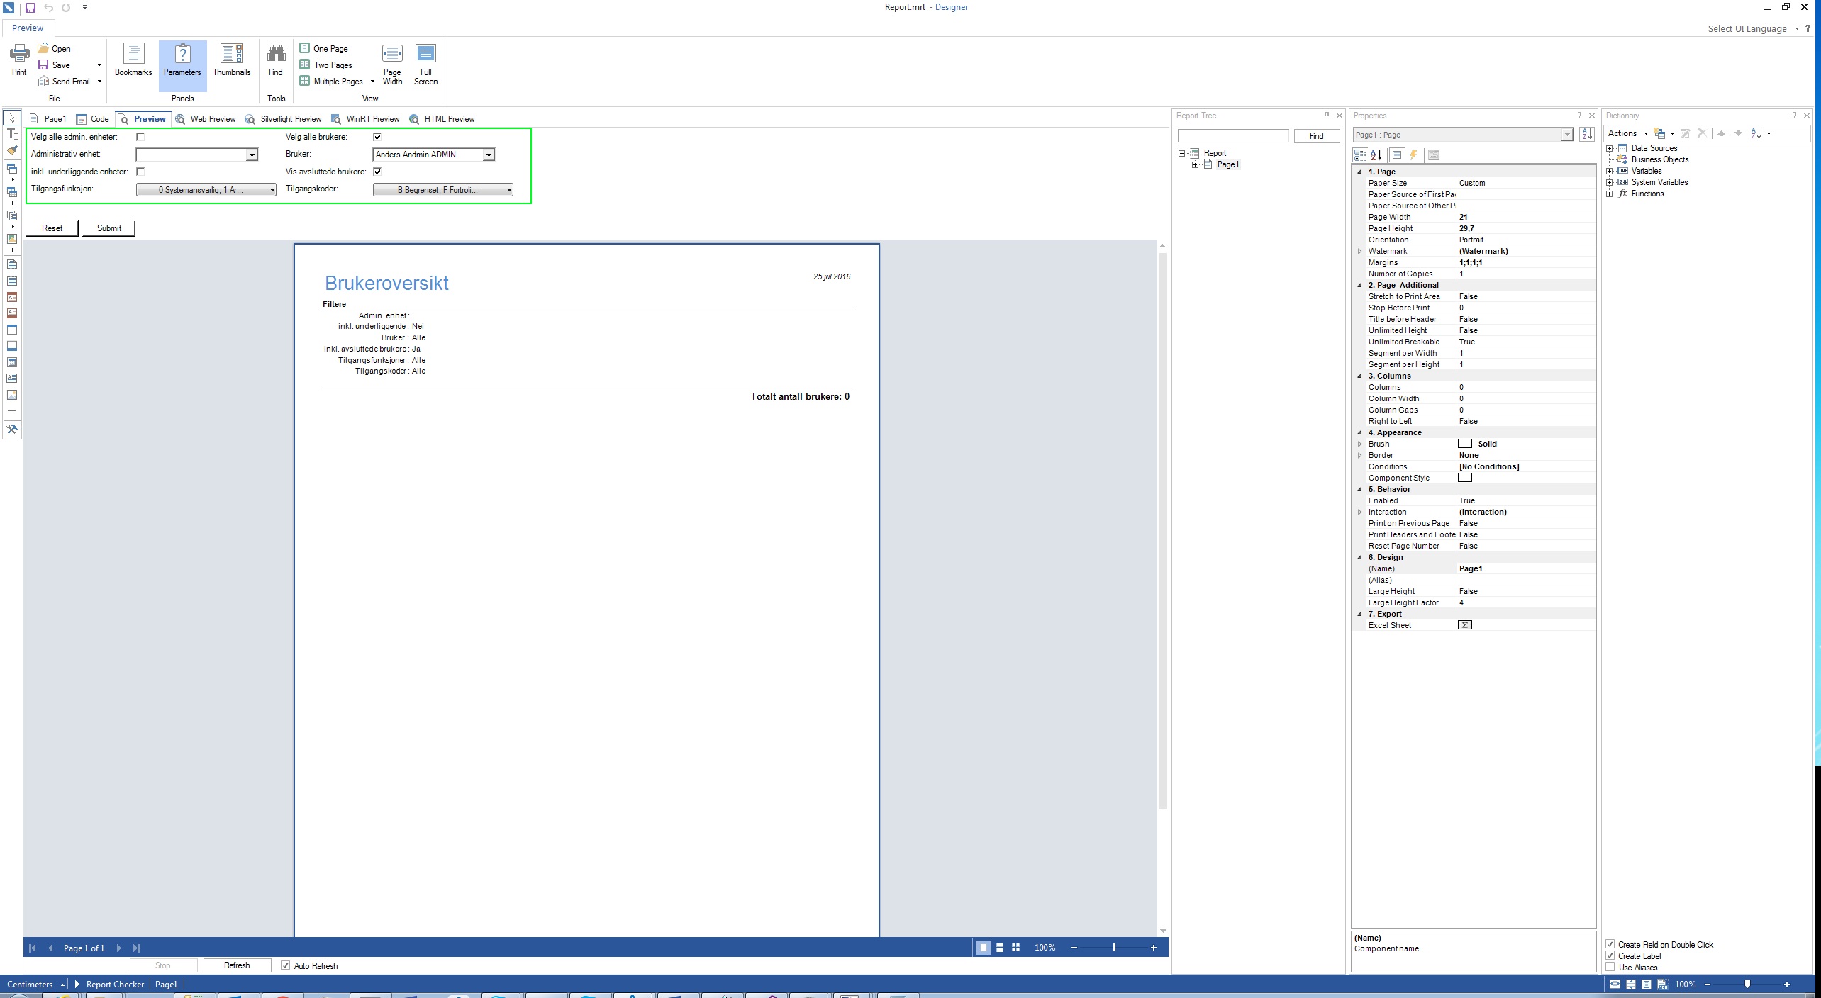Open Select UI Language menu
Viewport: 1821px width, 998px height.
(x=1753, y=29)
